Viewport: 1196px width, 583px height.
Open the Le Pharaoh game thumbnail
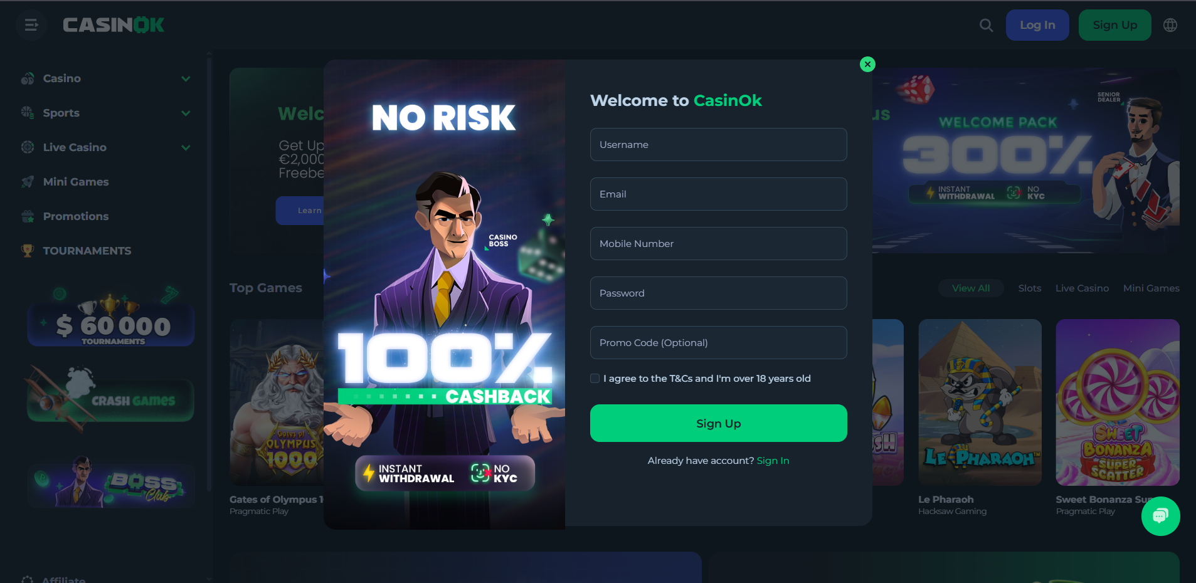(x=980, y=402)
